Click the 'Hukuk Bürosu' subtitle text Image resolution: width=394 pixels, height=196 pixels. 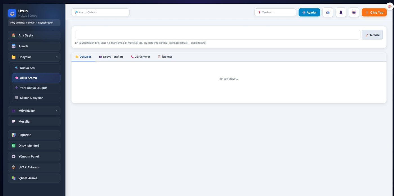[x=28, y=16]
